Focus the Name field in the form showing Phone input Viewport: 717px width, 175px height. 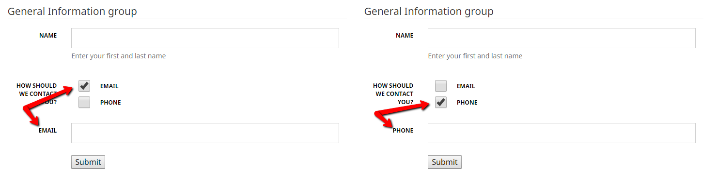561,38
